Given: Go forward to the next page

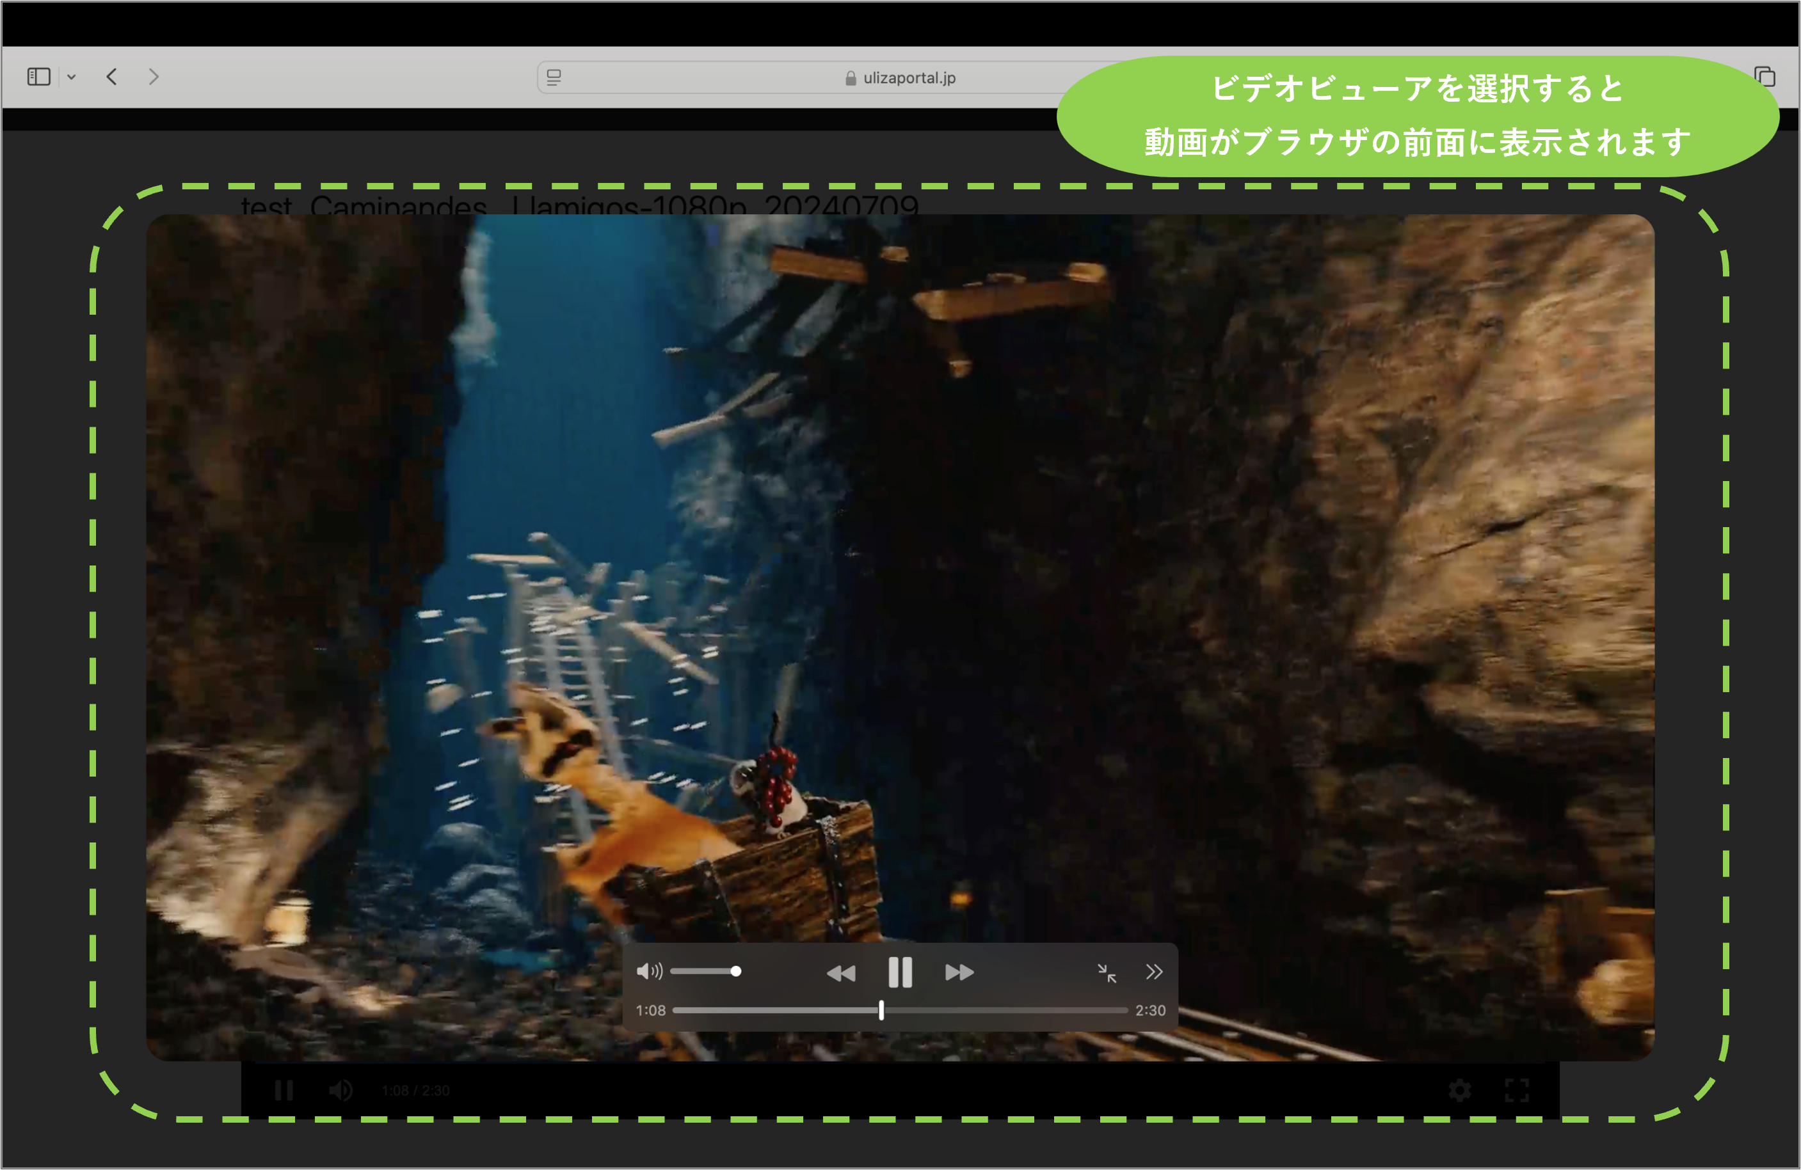Looking at the screenshot, I should 154,76.
